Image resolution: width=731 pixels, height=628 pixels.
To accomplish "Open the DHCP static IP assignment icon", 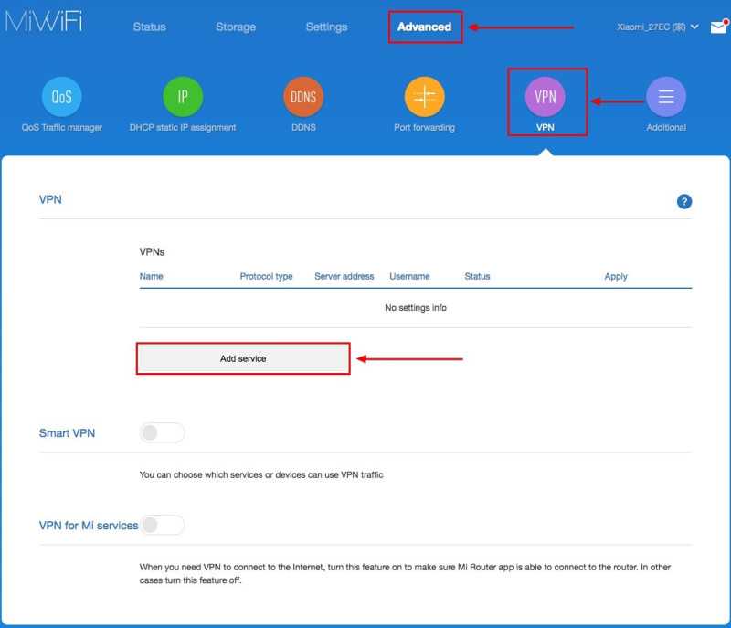I will [x=183, y=97].
